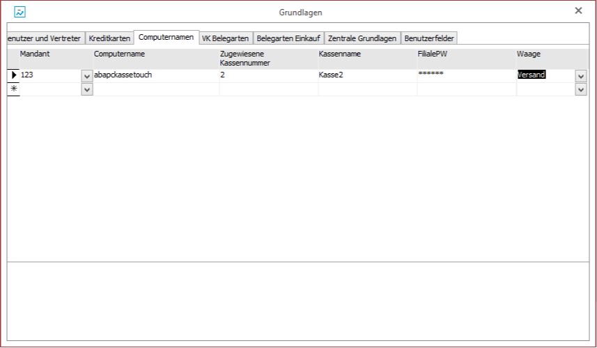Switch to the Kreditkarten tab
This screenshot has width=597, height=348.
[109, 38]
